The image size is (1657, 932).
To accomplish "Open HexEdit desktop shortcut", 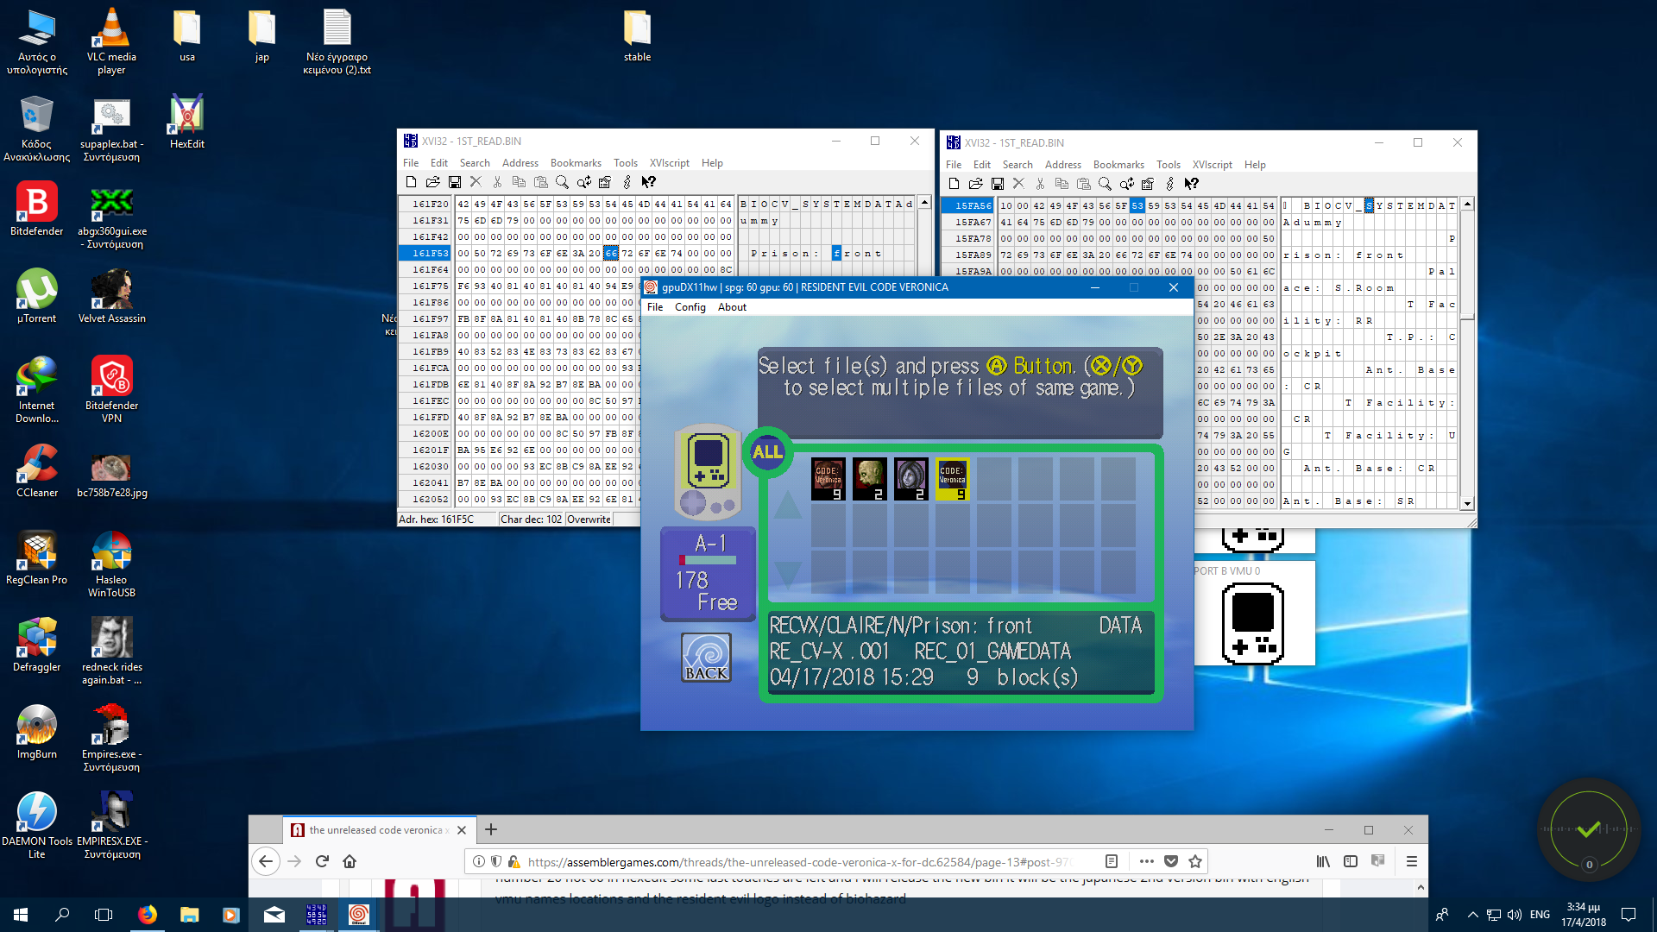I will coord(187,123).
